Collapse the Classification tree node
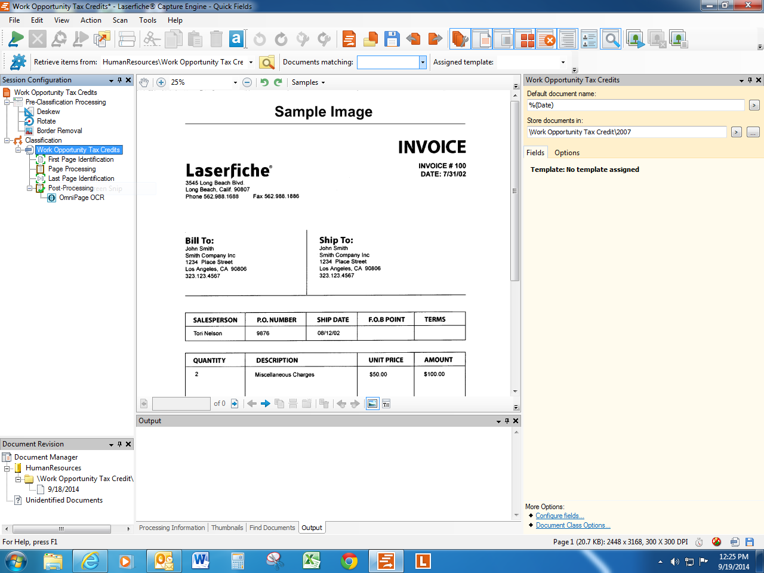764x573 pixels. (x=7, y=140)
